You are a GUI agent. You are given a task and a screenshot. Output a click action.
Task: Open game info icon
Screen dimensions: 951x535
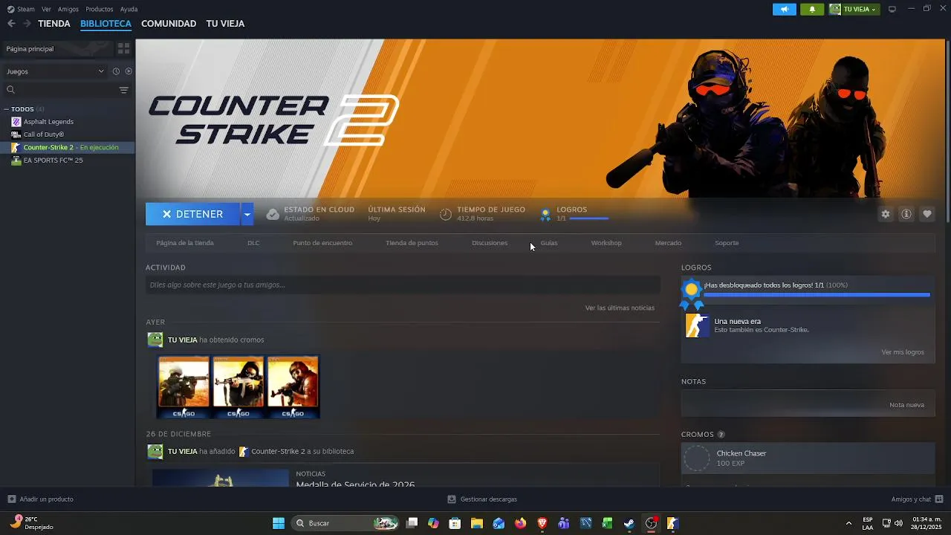[906, 214]
